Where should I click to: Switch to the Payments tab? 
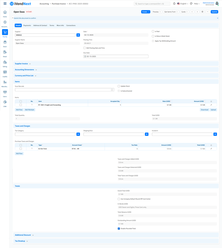(27, 25)
